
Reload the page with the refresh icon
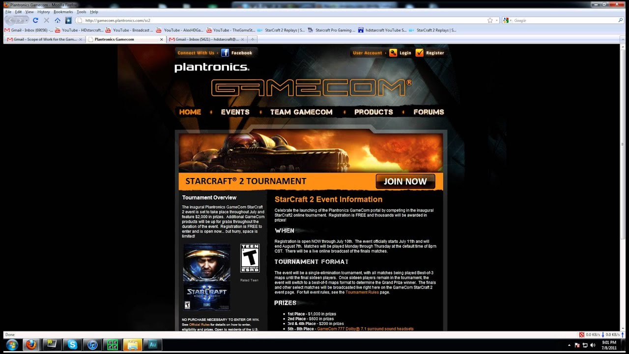35,20
